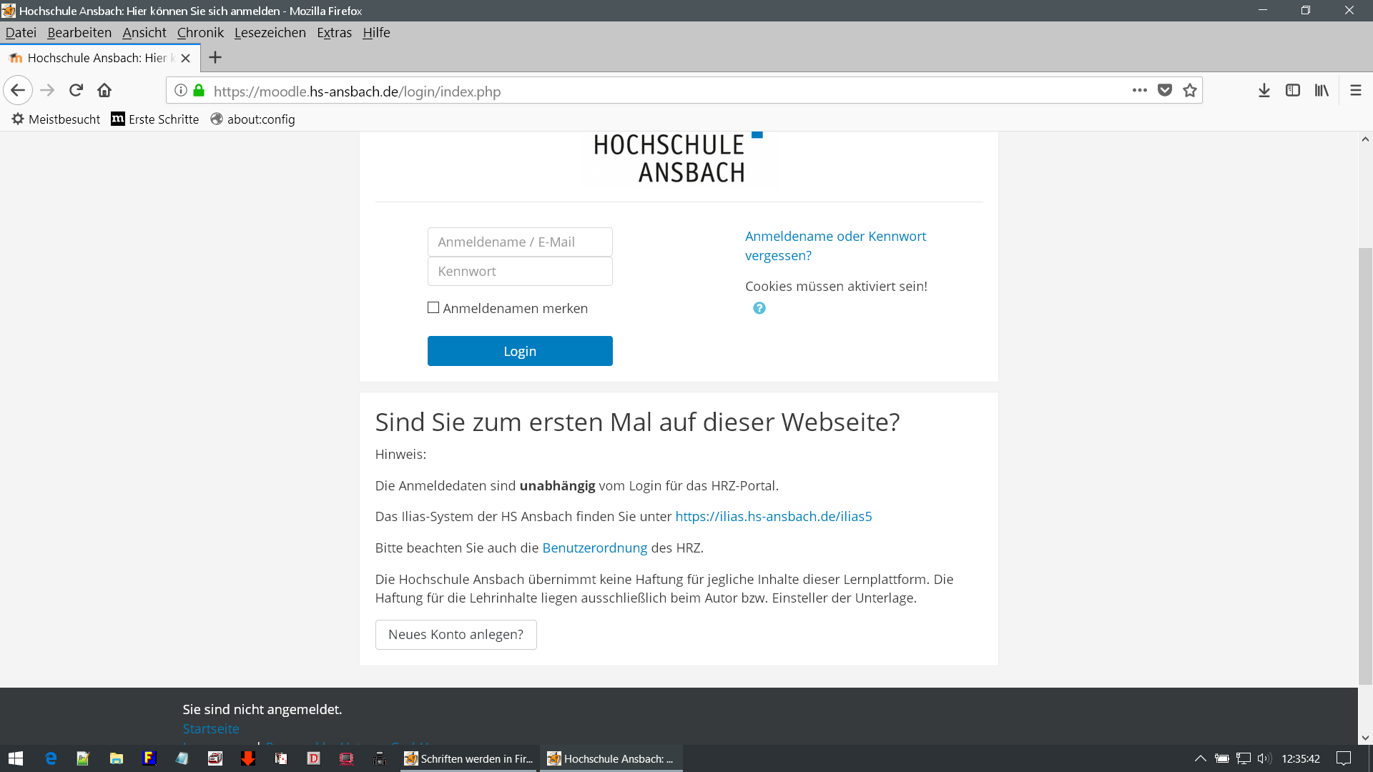The width and height of the screenshot is (1373, 772).
Task: Open page actions three-dot menu
Action: (x=1139, y=91)
